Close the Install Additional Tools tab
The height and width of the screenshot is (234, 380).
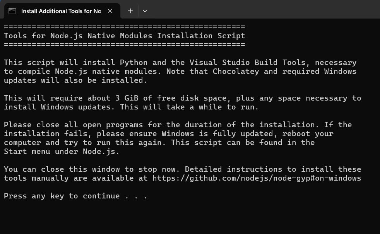110,11
